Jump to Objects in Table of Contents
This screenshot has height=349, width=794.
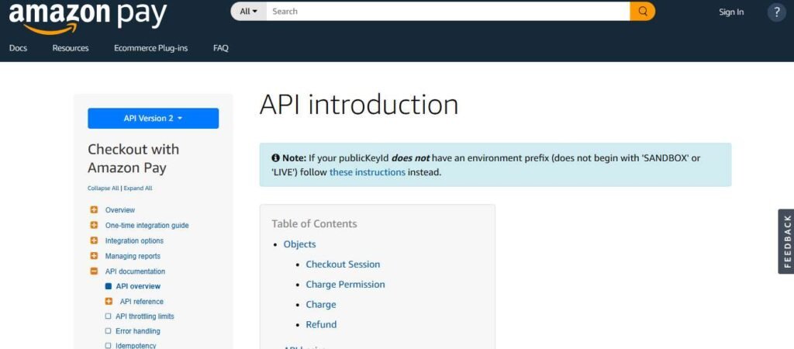pyautogui.click(x=300, y=244)
